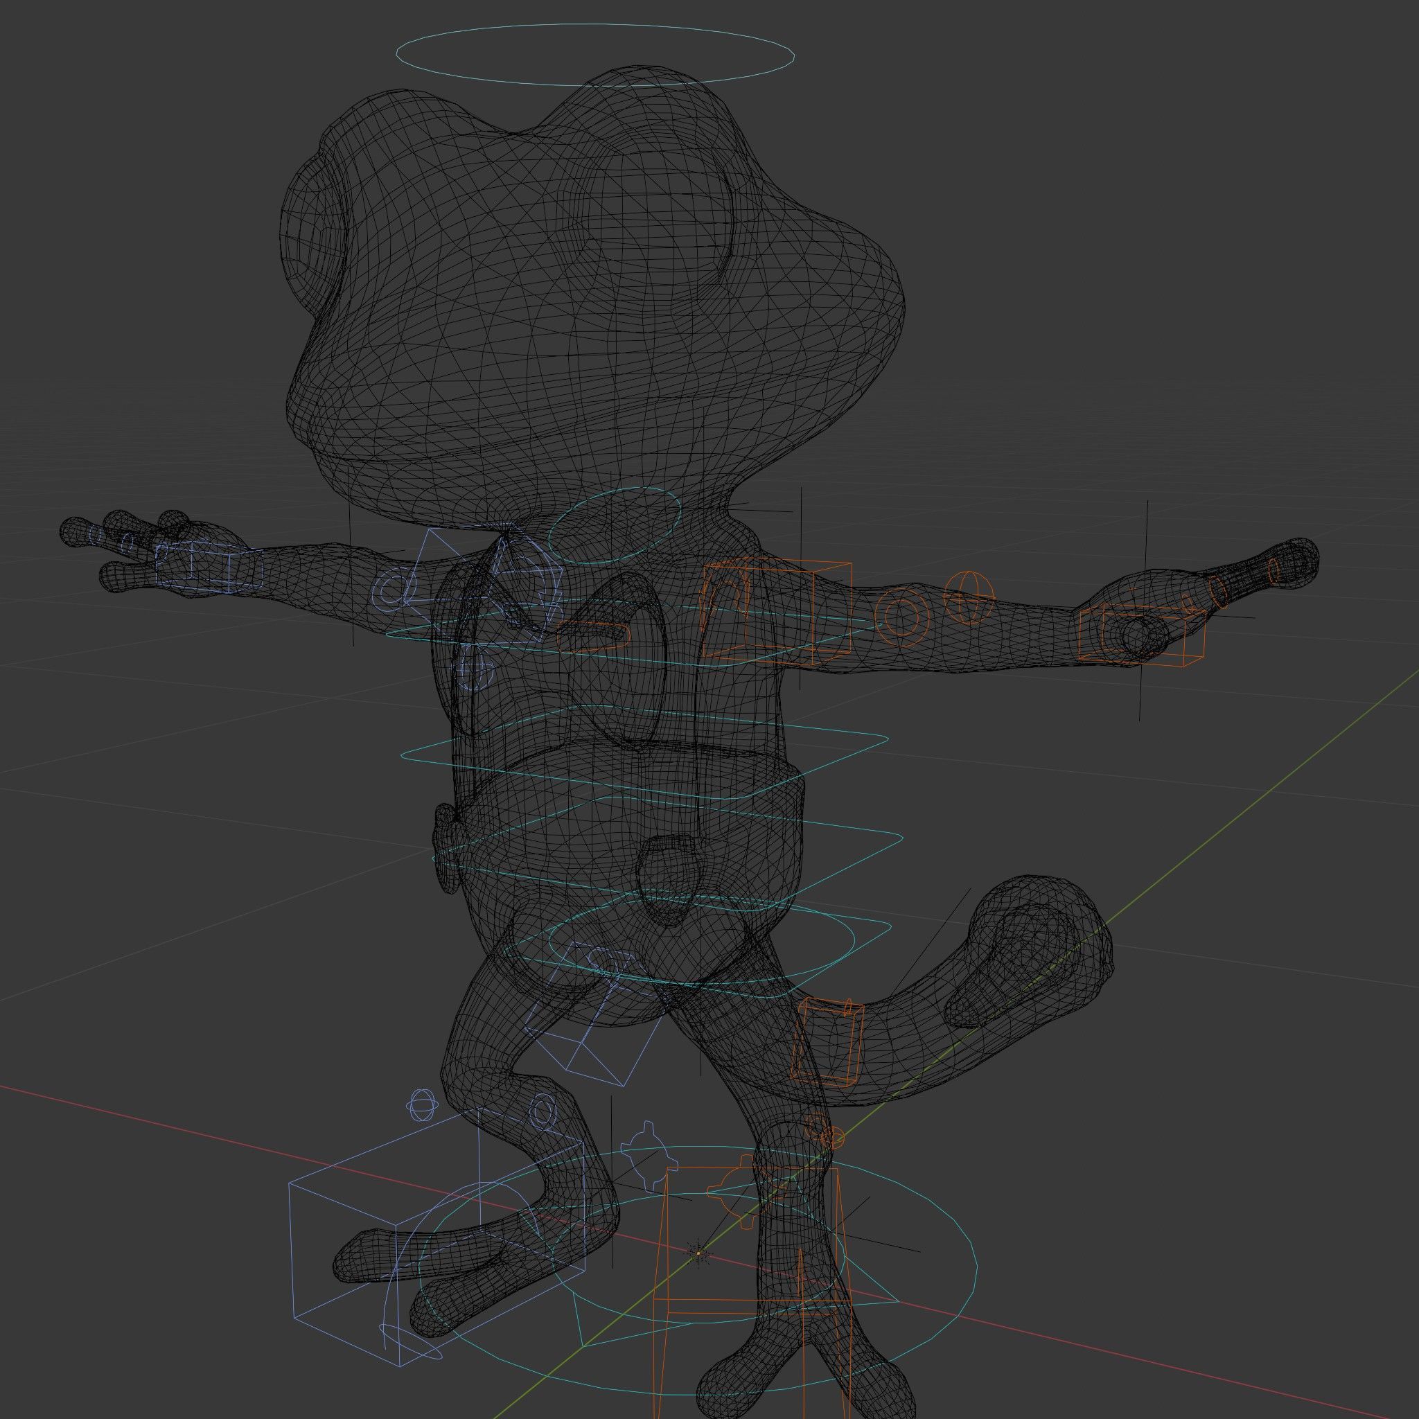Select the orange sphere control on the forearm
1419x1419 pixels.
[969, 597]
